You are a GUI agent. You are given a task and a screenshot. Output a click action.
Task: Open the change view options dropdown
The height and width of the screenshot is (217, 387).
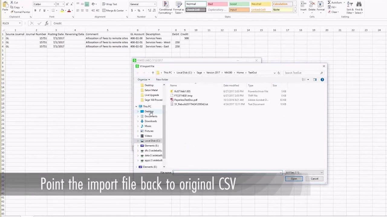(308, 80)
